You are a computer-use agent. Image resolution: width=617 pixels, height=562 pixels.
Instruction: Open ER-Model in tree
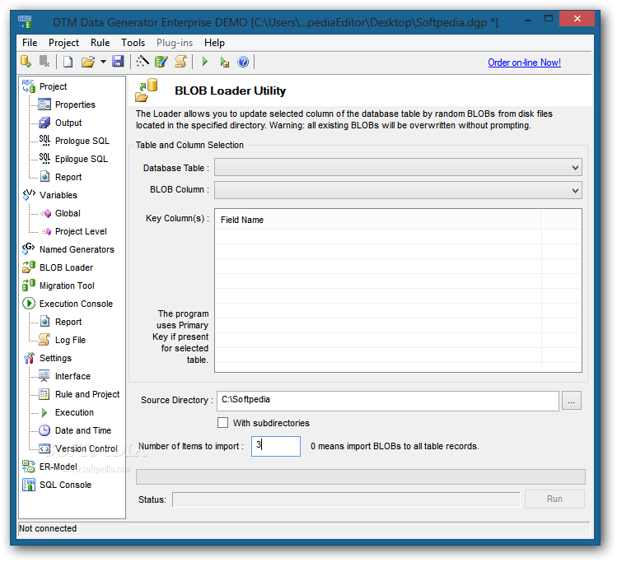click(x=58, y=466)
